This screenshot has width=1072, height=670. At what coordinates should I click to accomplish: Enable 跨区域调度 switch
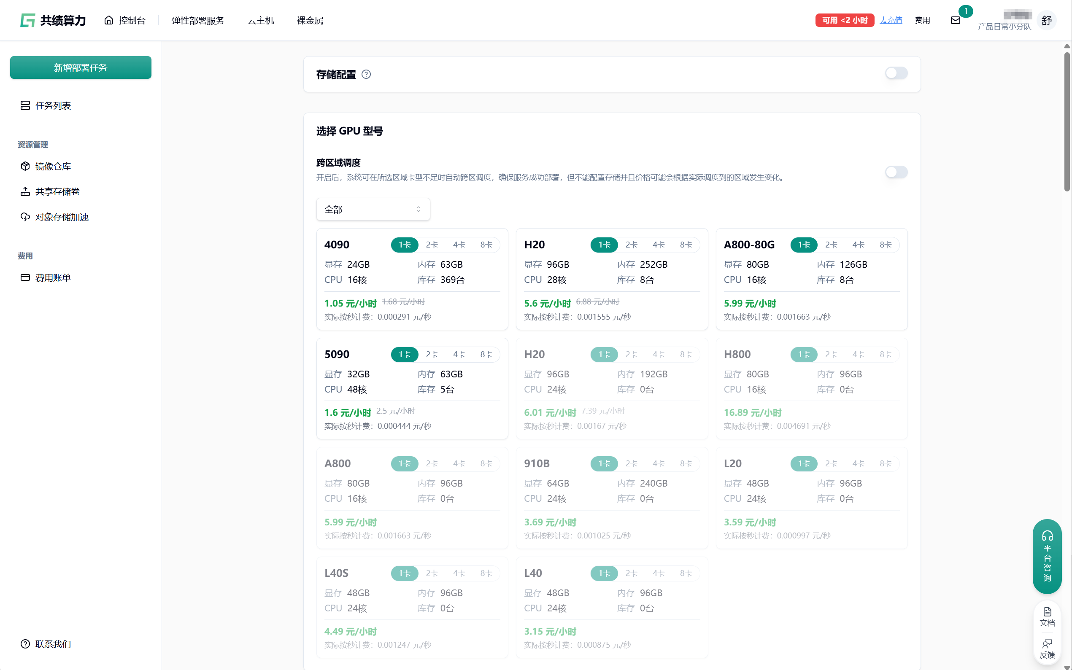pyautogui.click(x=896, y=172)
